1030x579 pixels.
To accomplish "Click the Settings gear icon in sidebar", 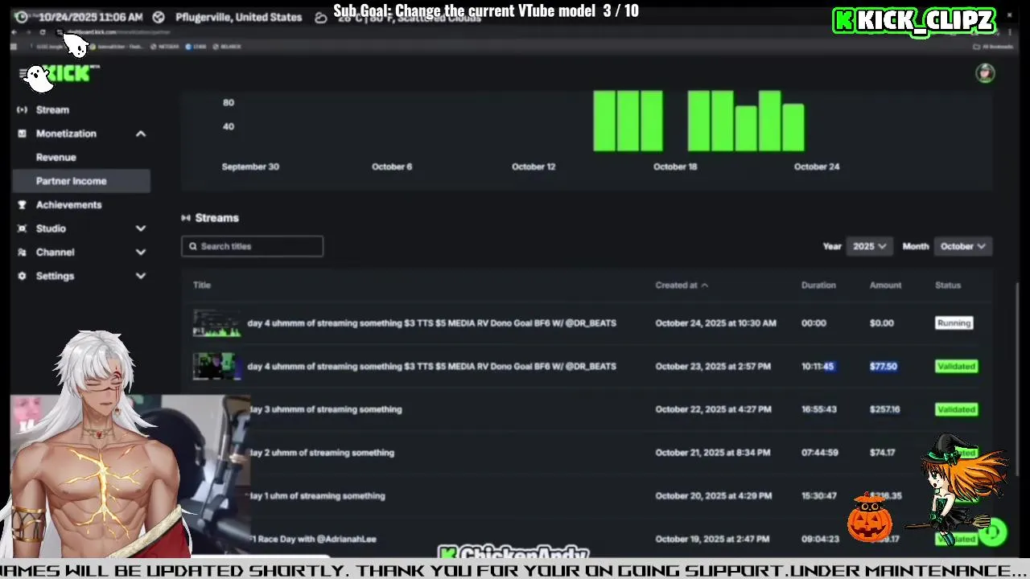I will [22, 276].
